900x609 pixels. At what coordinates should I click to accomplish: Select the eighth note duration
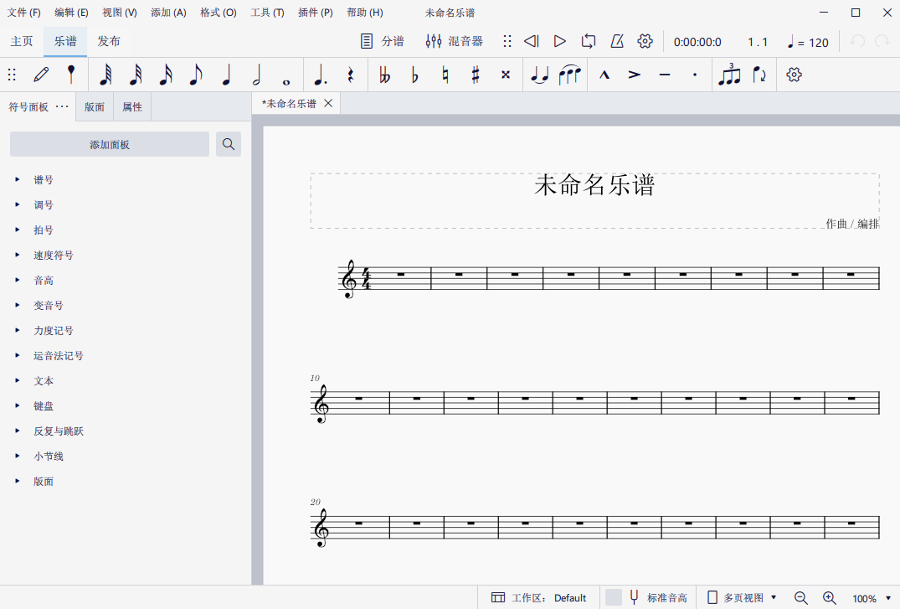196,75
